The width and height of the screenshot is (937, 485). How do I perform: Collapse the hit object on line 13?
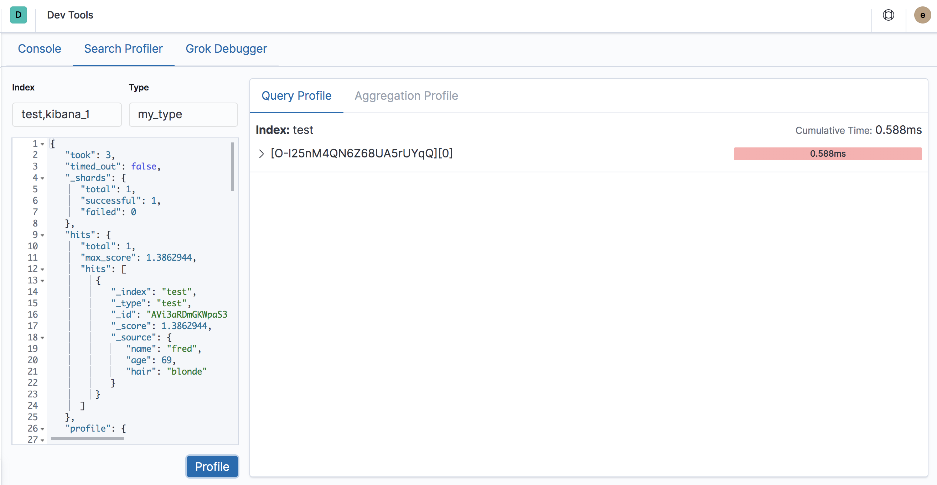[42, 281]
